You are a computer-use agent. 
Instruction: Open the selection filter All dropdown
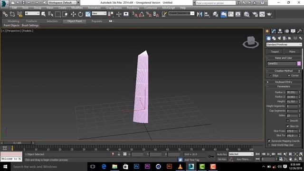pyautogui.click(x=32, y=13)
